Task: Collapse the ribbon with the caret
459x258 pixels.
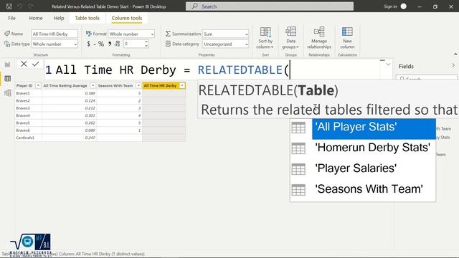Action: click(455, 54)
